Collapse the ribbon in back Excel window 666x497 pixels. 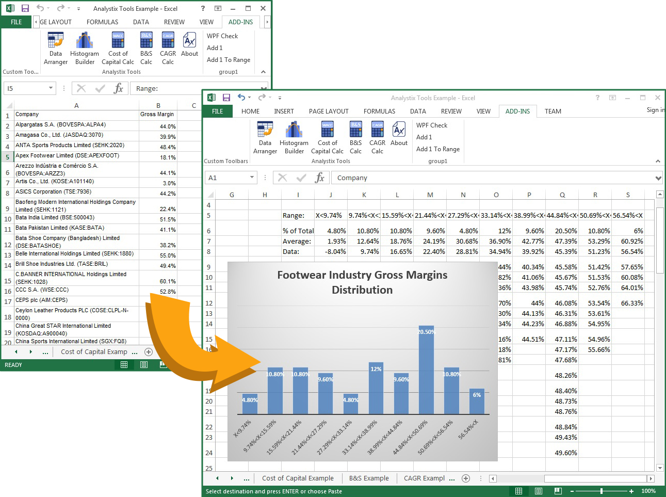tap(263, 72)
